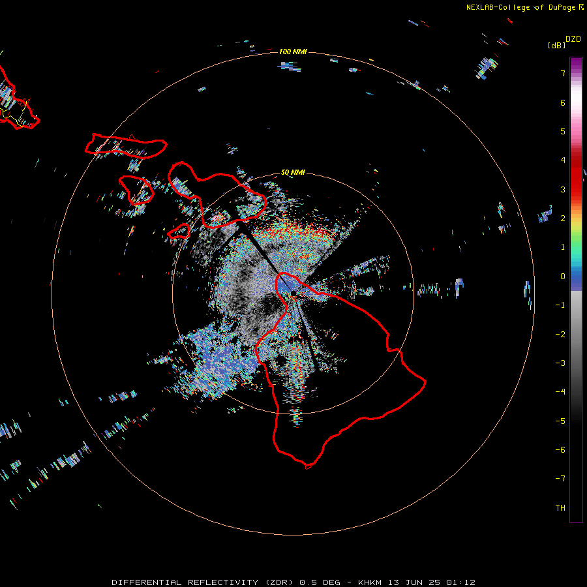Select the -2 dB tick on the scale
Image resolution: width=587 pixels, height=587 pixels.
point(560,335)
